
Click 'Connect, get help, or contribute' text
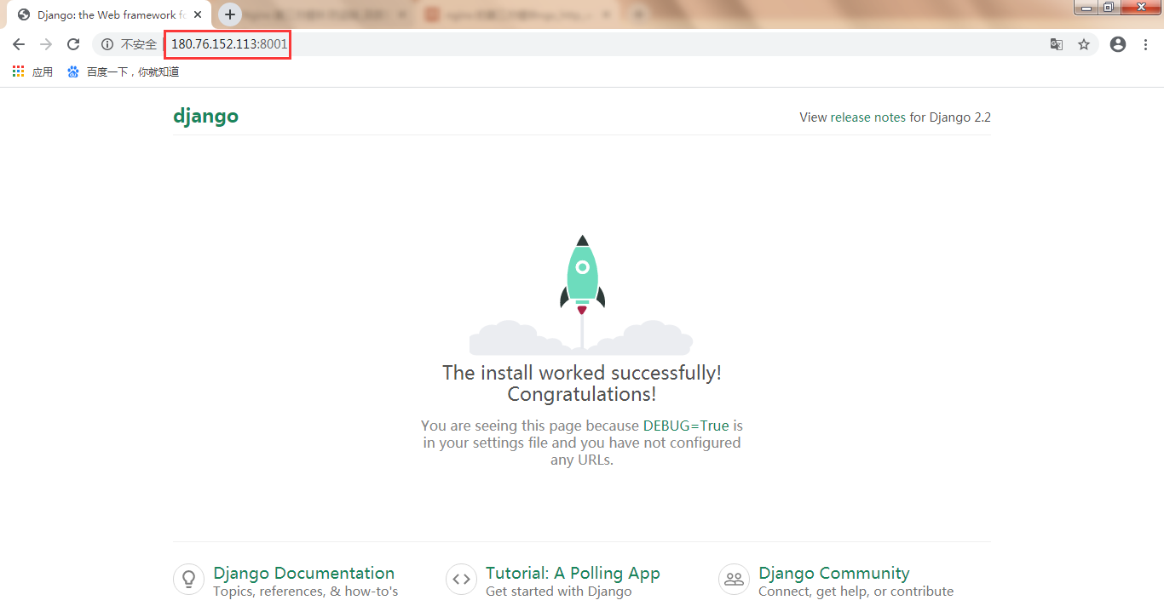pyautogui.click(x=856, y=592)
